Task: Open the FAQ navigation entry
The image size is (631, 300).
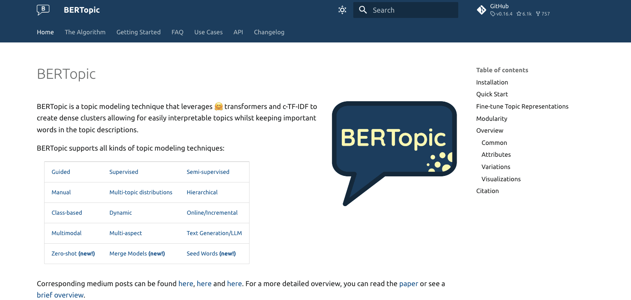Action: tap(177, 32)
